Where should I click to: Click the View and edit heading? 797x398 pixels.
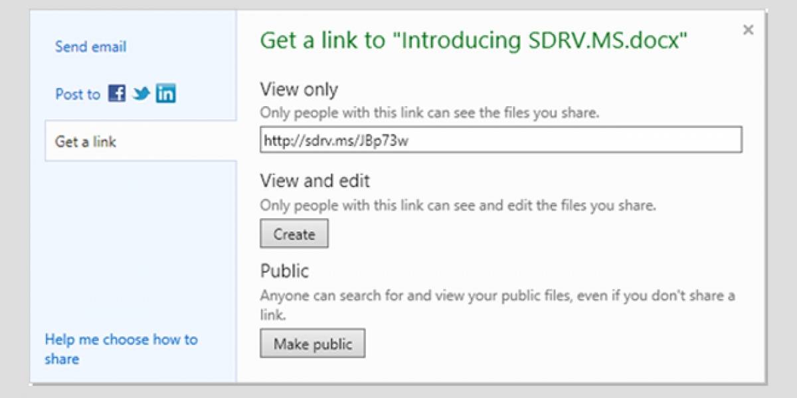click(x=315, y=180)
